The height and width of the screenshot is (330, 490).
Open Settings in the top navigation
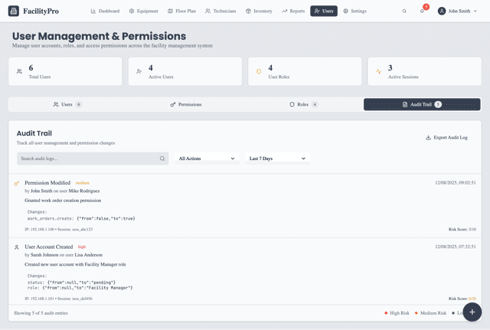pos(354,11)
